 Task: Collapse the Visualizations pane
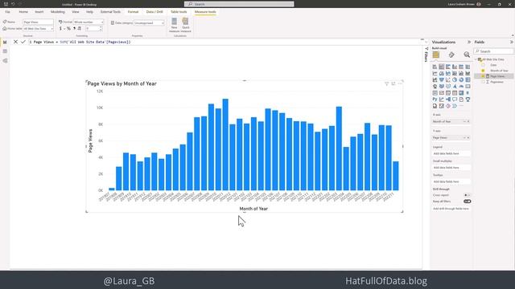[469, 42]
